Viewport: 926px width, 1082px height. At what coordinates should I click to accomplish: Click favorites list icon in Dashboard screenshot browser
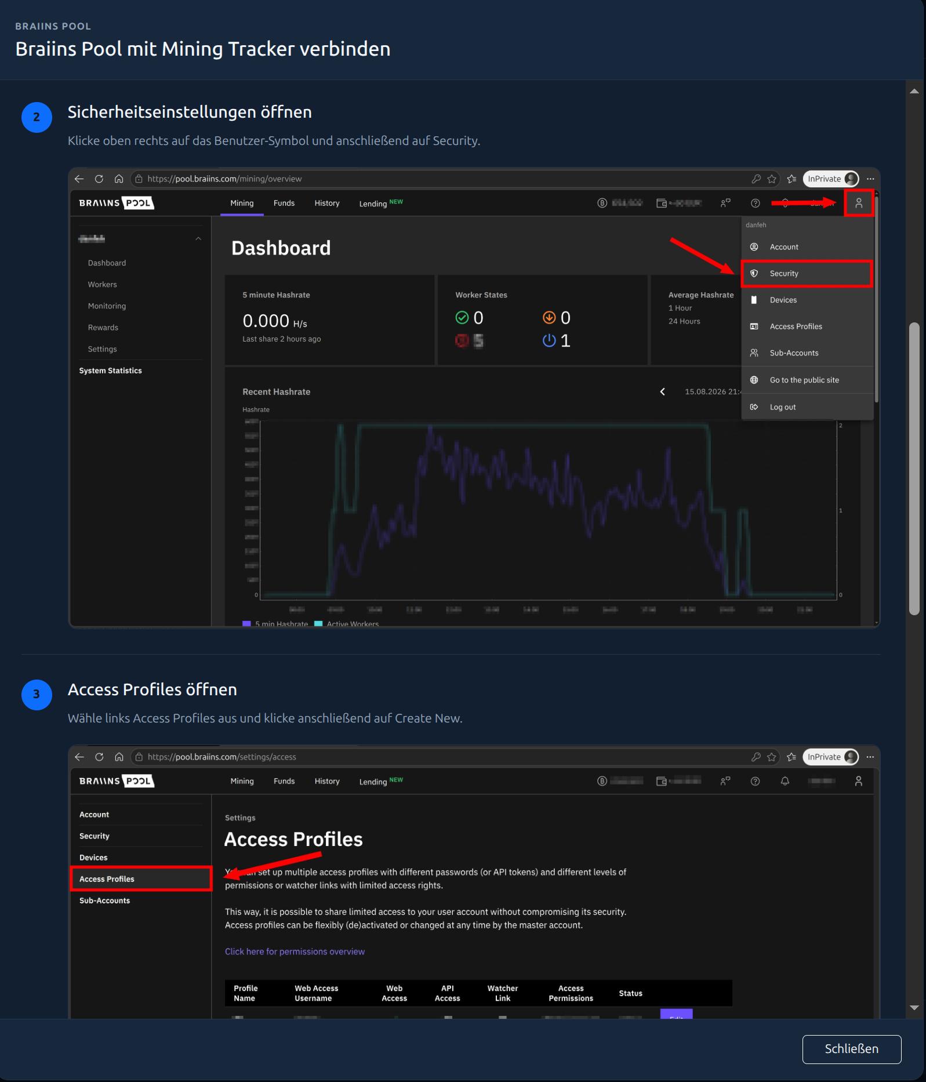tap(791, 179)
